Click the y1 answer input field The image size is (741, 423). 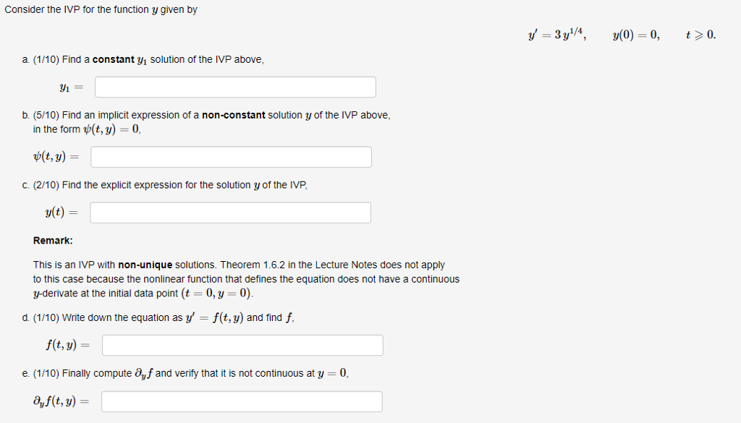[x=234, y=87]
